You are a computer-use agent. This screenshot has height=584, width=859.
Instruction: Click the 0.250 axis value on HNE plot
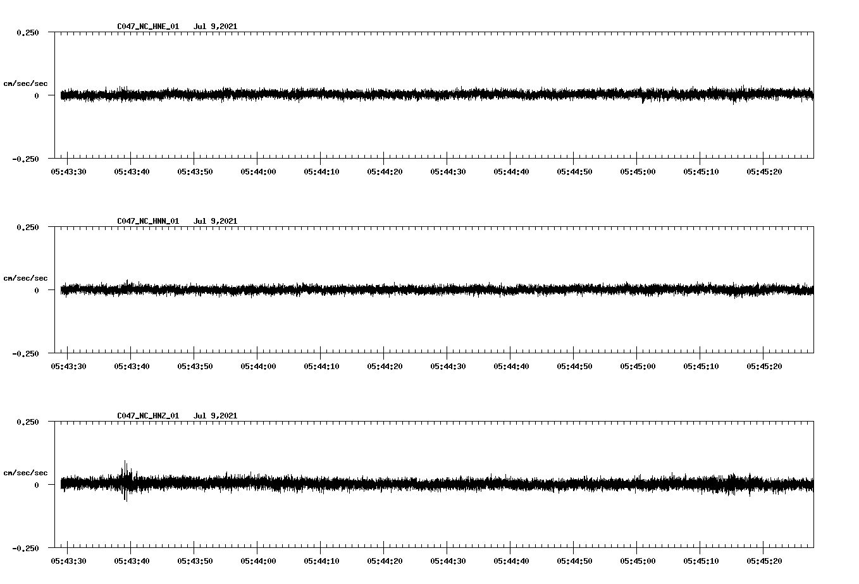click(28, 33)
